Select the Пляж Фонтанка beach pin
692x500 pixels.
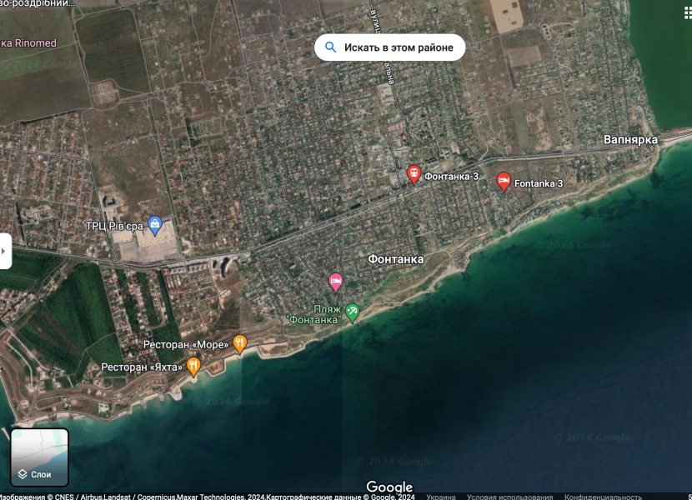click(353, 312)
